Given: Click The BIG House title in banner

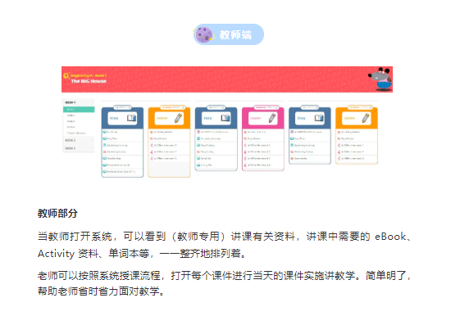Looking at the screenshot, I should (89, 81).
